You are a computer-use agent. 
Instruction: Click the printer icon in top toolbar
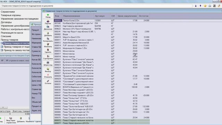point(210,6)
